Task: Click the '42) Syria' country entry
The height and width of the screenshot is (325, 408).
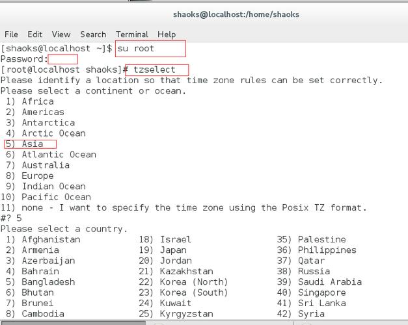Action: click(301, 314)
